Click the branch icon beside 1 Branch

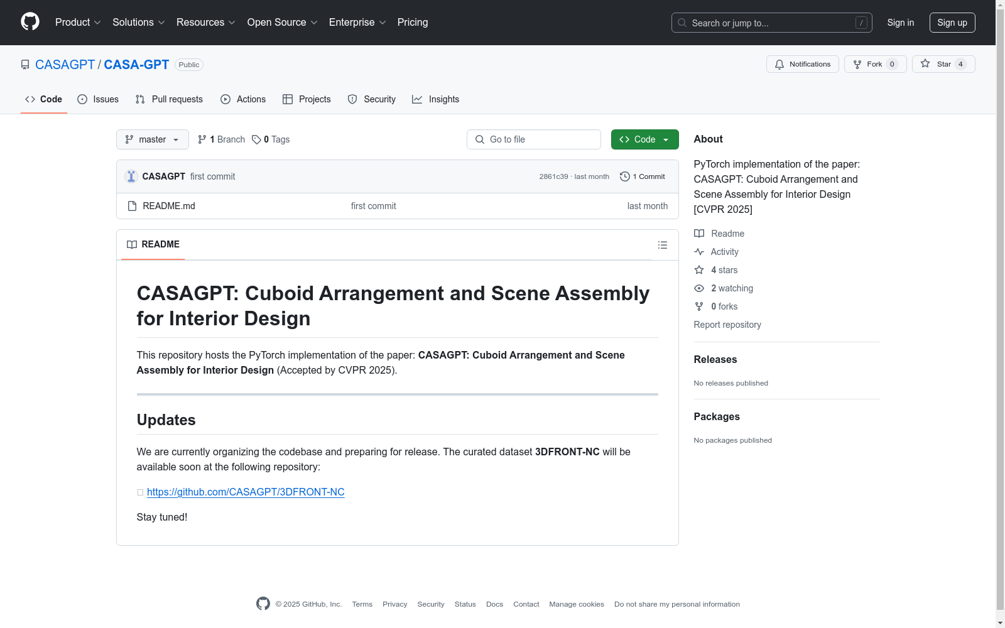(x=202, y=139)
